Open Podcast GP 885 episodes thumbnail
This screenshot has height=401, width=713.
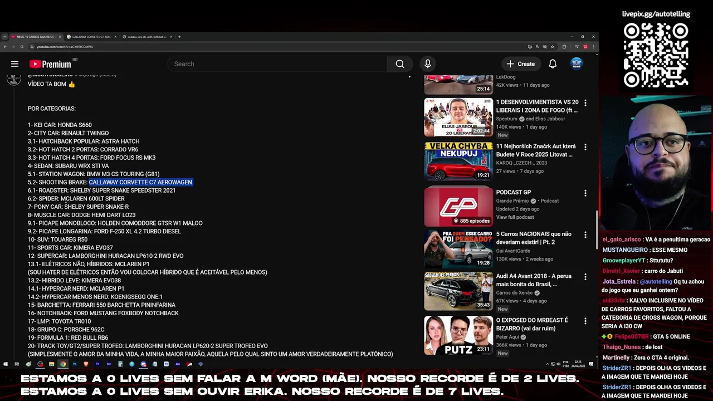click(458, 207)
